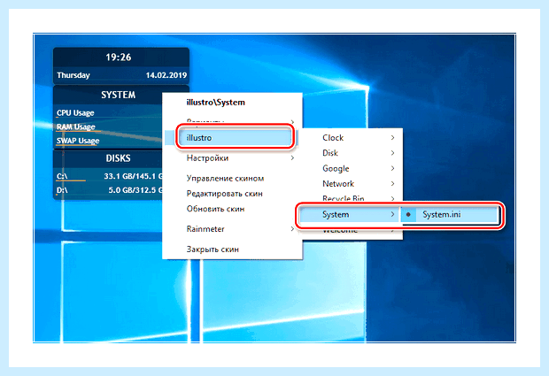Image resolution: width=549 pixels, height=376 pixels.
Task: Open the D:\ drive link
Action: 62,190
